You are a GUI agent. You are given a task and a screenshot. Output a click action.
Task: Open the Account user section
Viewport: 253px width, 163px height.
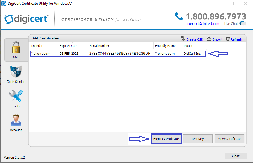tap(16, 123)
